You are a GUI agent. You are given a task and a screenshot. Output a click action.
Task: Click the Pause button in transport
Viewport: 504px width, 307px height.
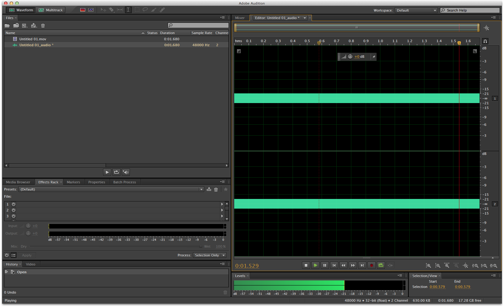(325, 265)
